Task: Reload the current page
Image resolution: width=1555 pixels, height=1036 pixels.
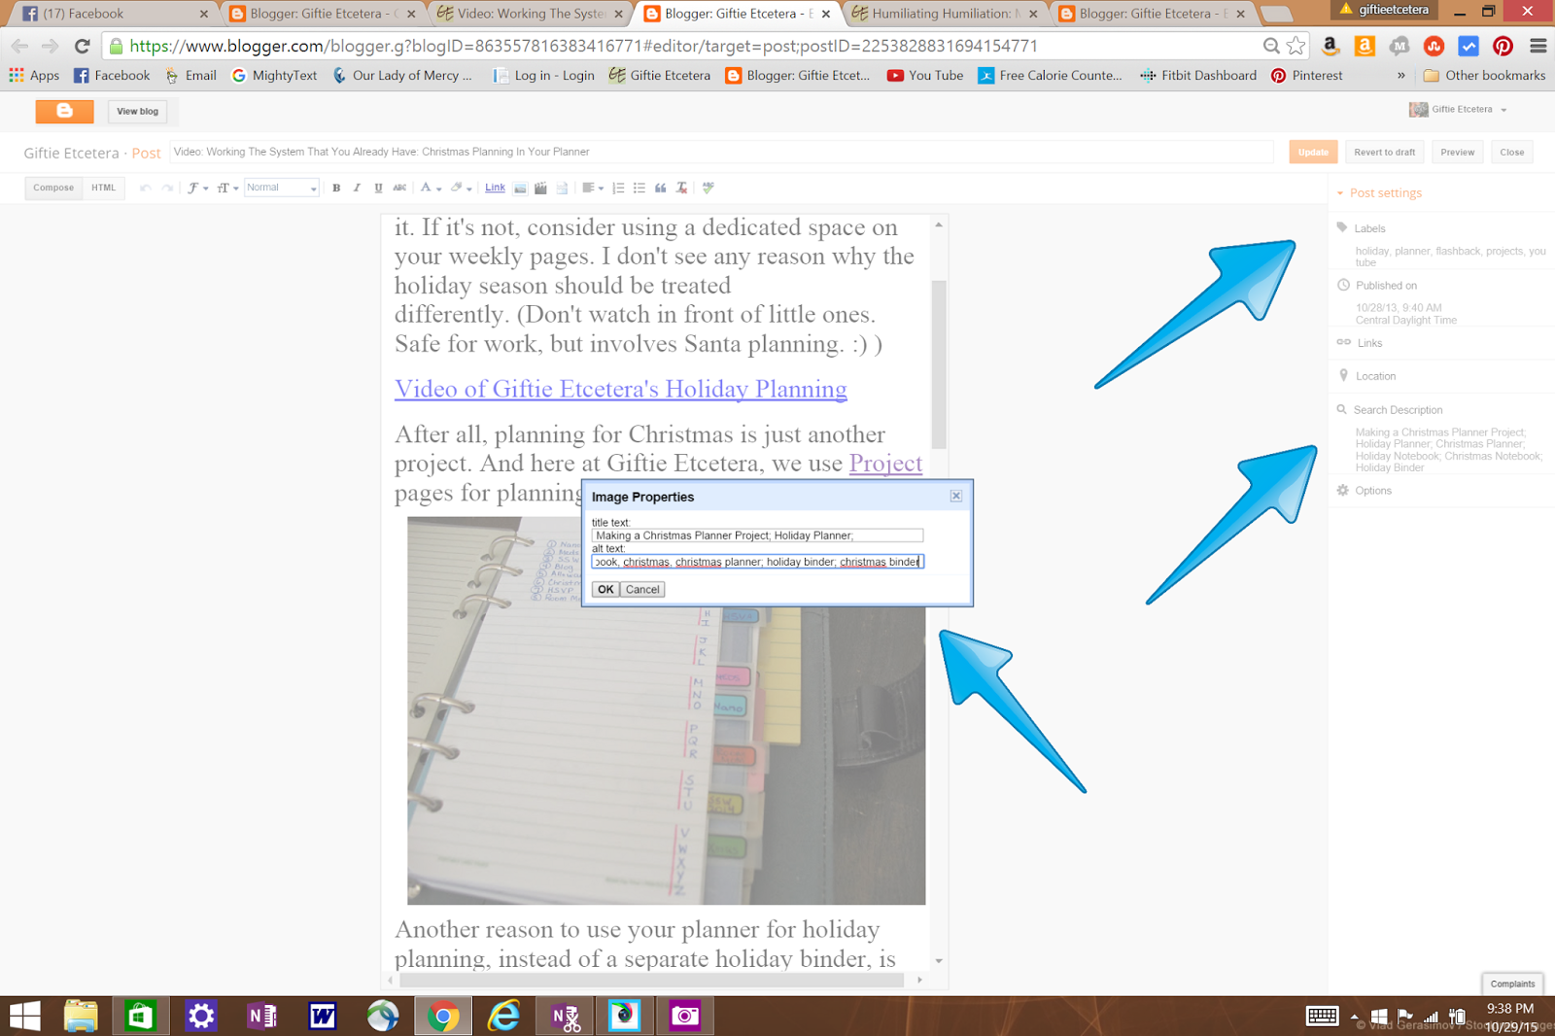Action: 83,46
